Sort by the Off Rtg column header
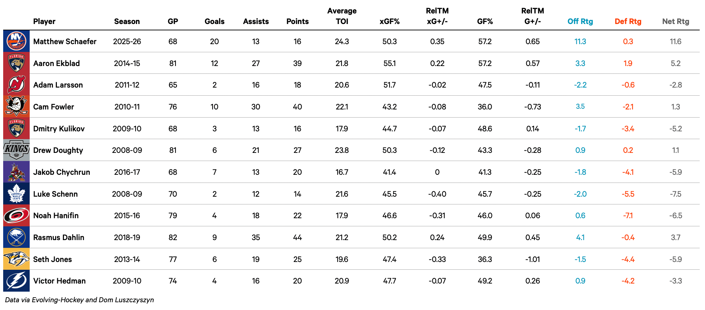This screenshot has height=310, width=705. [580, 22]
